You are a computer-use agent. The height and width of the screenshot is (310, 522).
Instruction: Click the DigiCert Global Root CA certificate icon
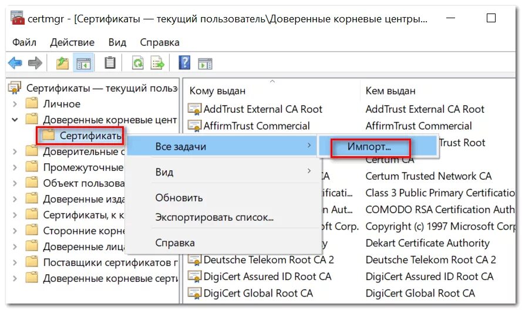194,293
